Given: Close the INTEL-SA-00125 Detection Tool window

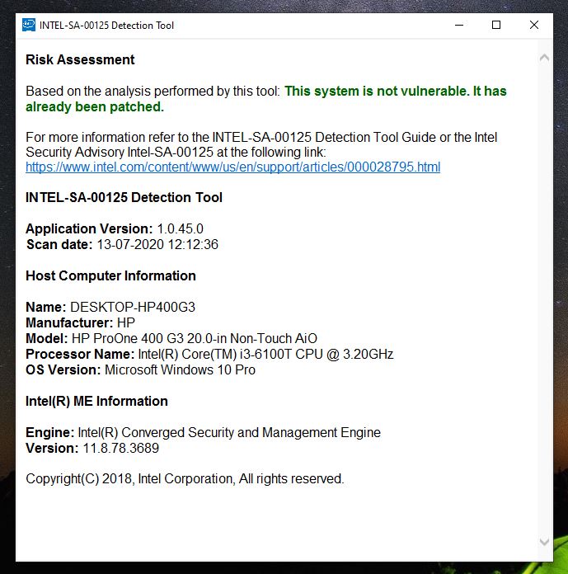Looking at the screenshot, I should [x=534, y=26].
